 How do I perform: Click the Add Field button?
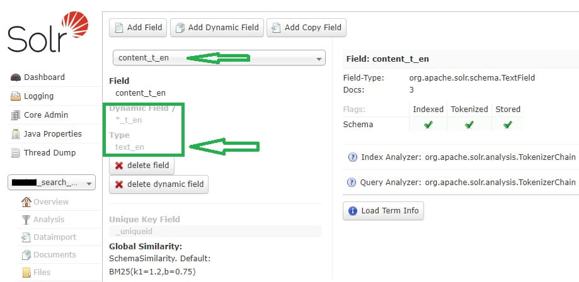(x=138, y=28)
